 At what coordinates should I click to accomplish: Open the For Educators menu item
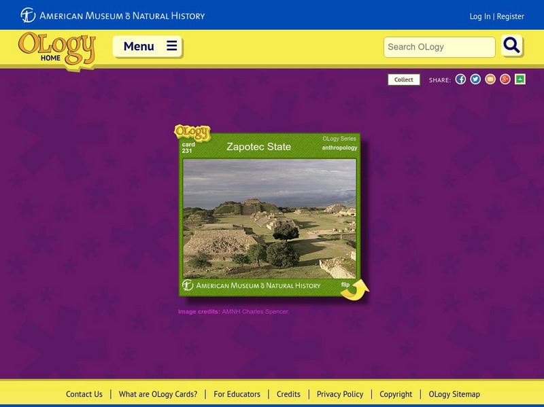[x=237, y=393]
